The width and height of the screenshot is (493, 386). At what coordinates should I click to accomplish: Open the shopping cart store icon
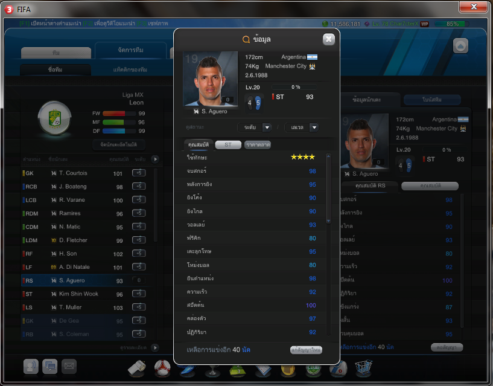[363, 367]
